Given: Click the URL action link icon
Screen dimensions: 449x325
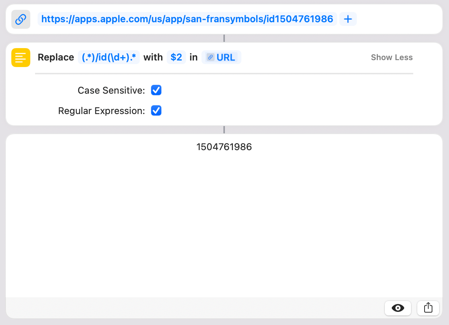Looking at the screenshot, I should tap(21, 19).
